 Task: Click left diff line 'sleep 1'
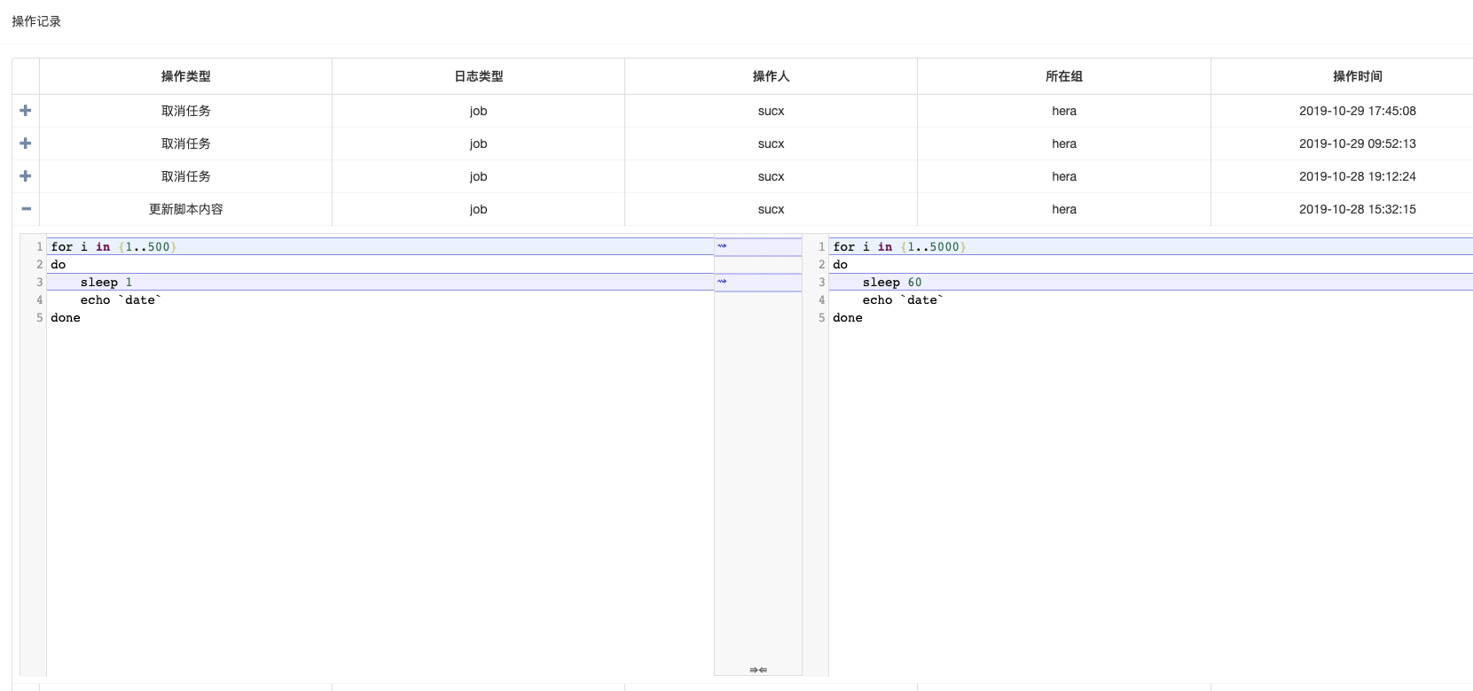[106, 282]
